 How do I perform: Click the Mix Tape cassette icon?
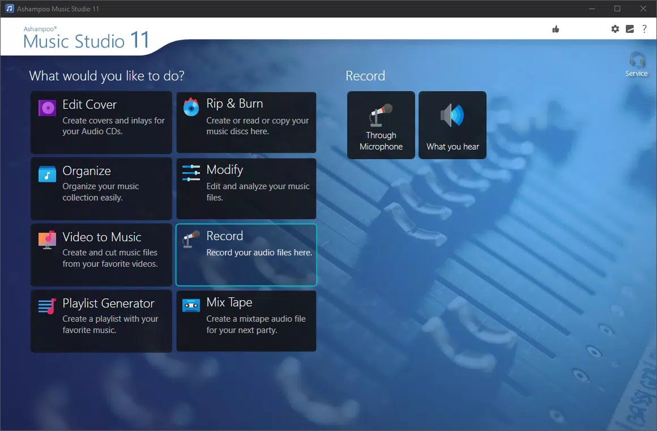[x=191, y=305]
